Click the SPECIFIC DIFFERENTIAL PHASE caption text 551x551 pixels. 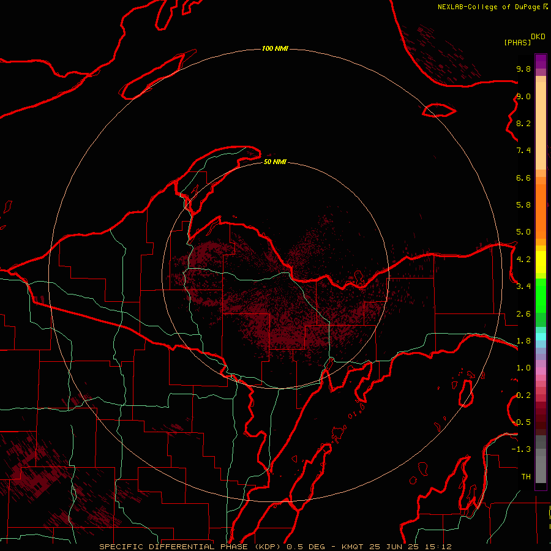[x=174, y=547]
